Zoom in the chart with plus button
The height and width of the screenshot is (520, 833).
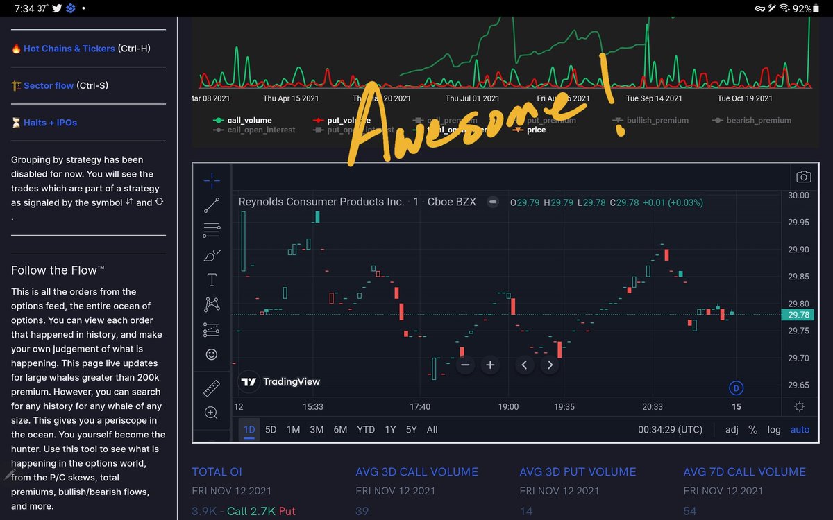pyautogui.click(x=490, y=365)
